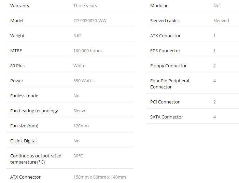The width and height of the screenshot is (239, 183).
Task: Click the Fanless mode label
Action: [x=24, y=96]
